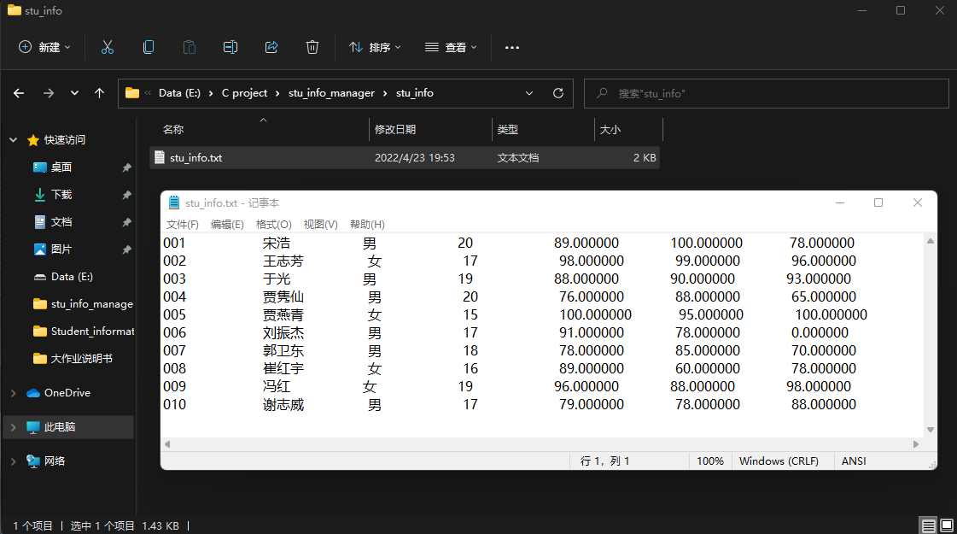Viewport: 957px width, 534px height.
Task: Go up one folder with Up arrow
Action: tap(100, 93)
